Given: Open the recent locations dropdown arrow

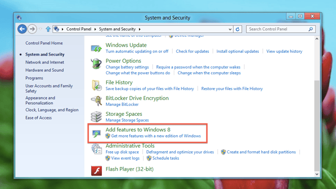Looking at the screenshot, I should point(40,29).
